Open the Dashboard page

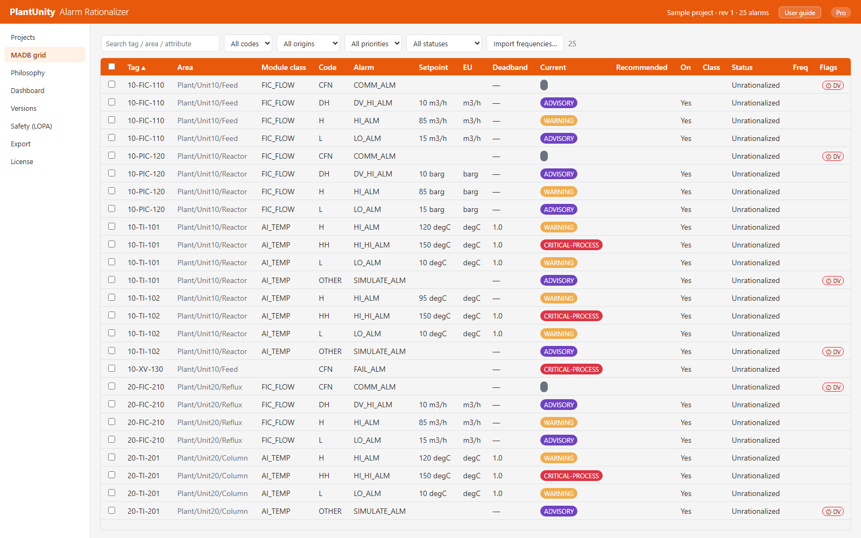pyautogui.click(x=45, y=91)
